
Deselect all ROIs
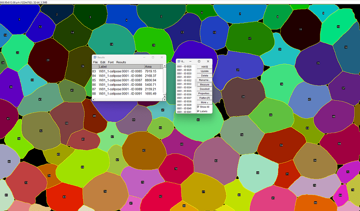(x=204, y=89)
